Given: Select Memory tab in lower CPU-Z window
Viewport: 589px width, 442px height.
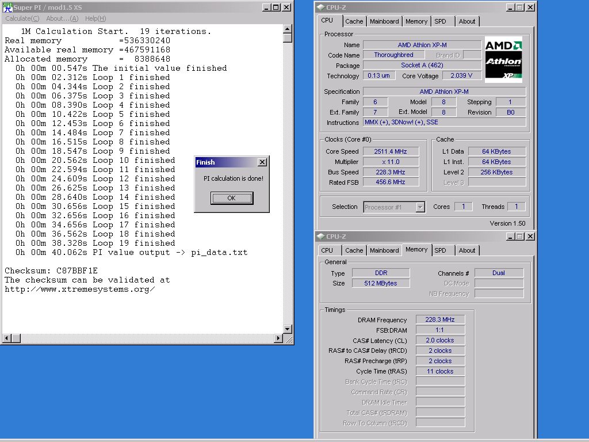Looking at the screenshot, I should (x=416, y=249).
